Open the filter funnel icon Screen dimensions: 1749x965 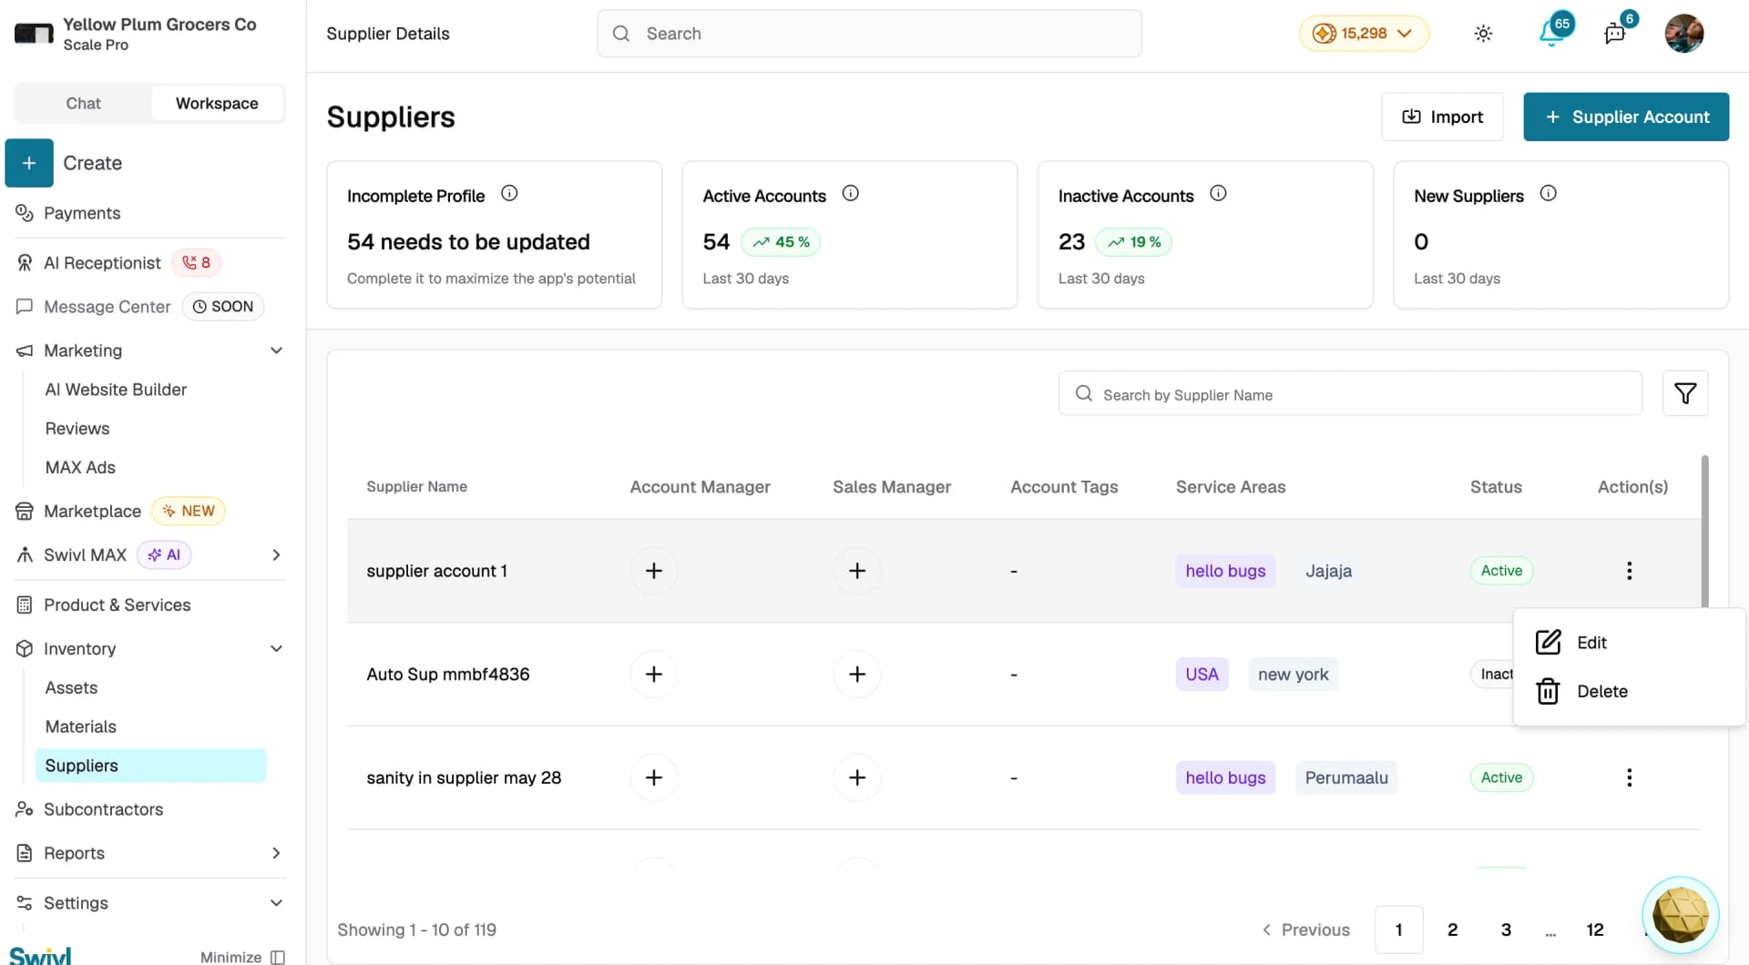tap(1684, 393)
